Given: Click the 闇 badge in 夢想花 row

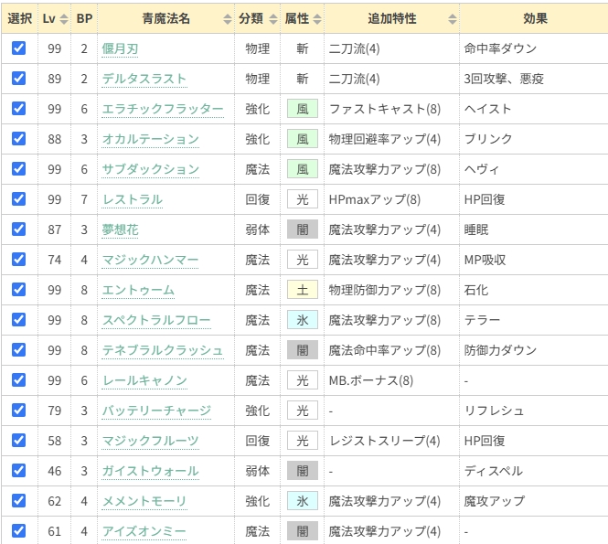Looking at the screenshot, I should pos(302,229).
